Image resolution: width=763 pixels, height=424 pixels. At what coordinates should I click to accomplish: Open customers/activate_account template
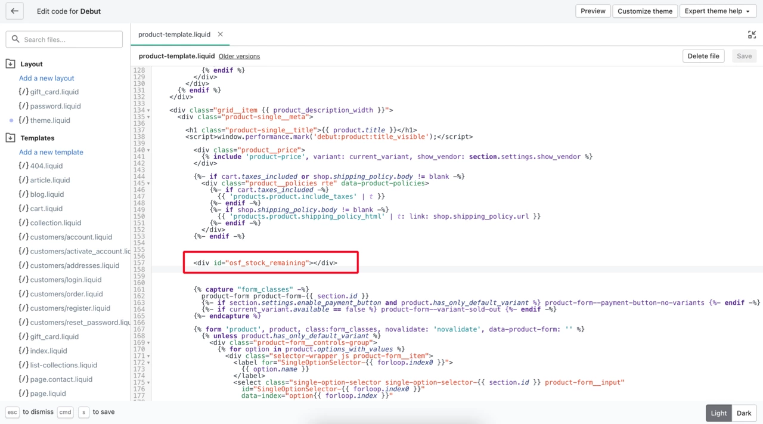click(x=80, y=251)
